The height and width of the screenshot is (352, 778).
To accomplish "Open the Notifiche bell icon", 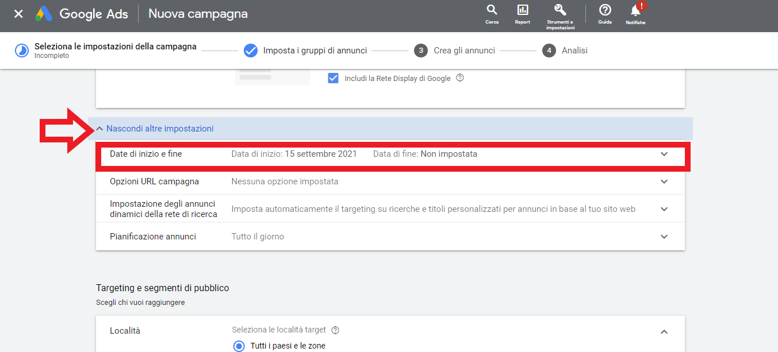I will (x=635, y=11).
